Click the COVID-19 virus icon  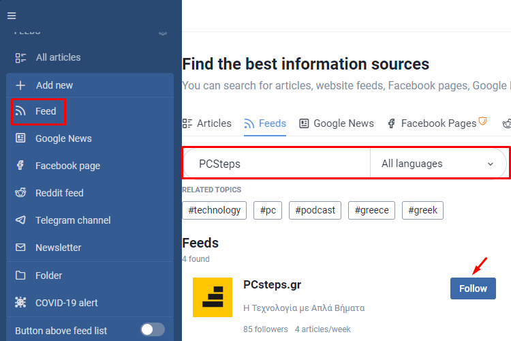pos(20,303)
